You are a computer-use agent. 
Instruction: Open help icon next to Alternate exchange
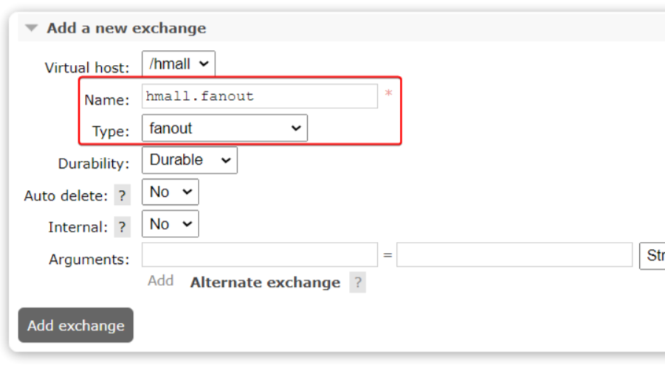click(x=357, y=282)
